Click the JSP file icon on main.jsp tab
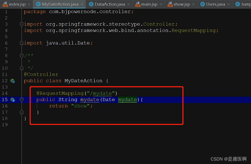The image size is (251, 164). [x=137, y=4]
